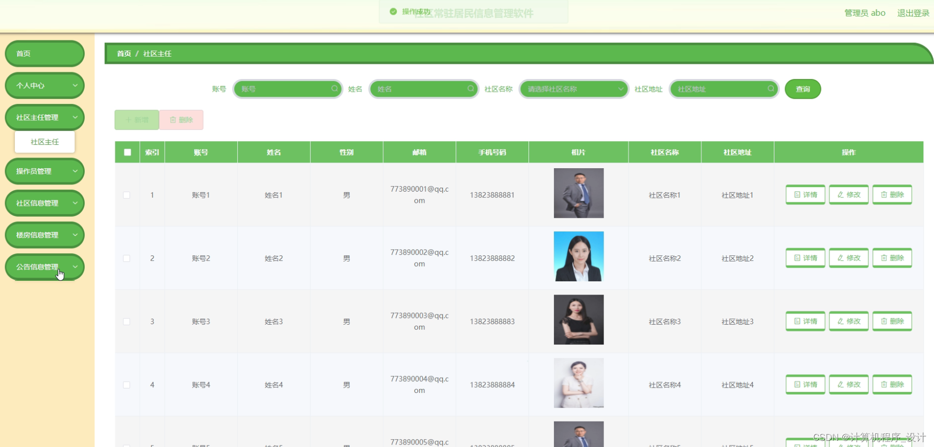Click 删除 for row 账号2
Viewport: 934px width, 447px height.
pos(892,258)
